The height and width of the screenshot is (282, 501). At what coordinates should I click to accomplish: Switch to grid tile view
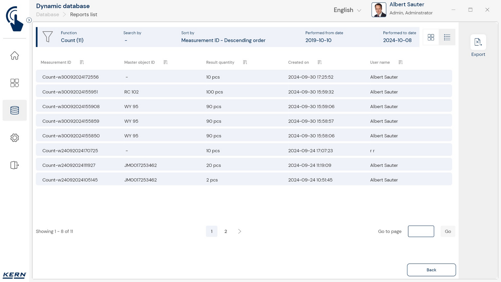pyautogui.click(x=431, y=37)
